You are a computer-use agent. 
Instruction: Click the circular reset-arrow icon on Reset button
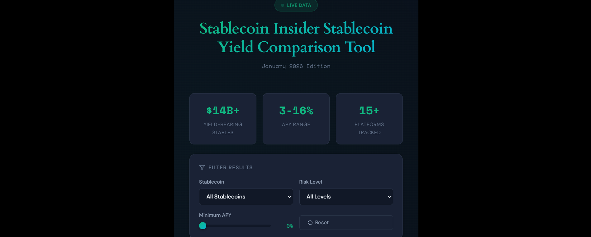(310, 223)
